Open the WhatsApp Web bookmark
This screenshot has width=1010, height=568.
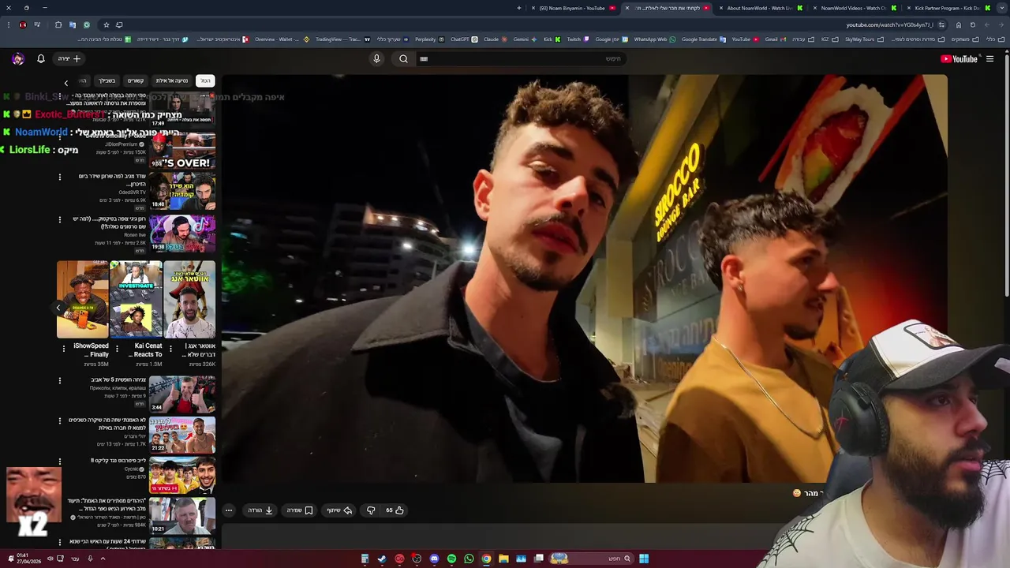(x=655, y=39)
